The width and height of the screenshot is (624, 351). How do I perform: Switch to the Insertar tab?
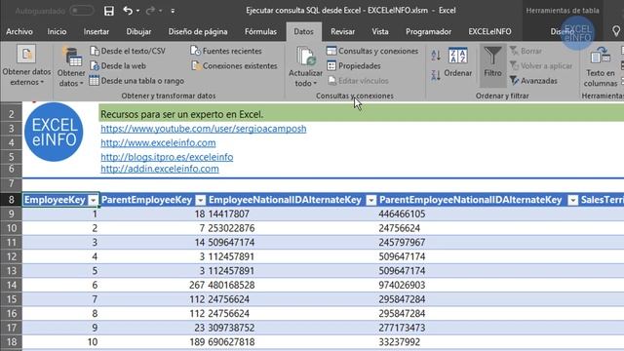[97, 31]
